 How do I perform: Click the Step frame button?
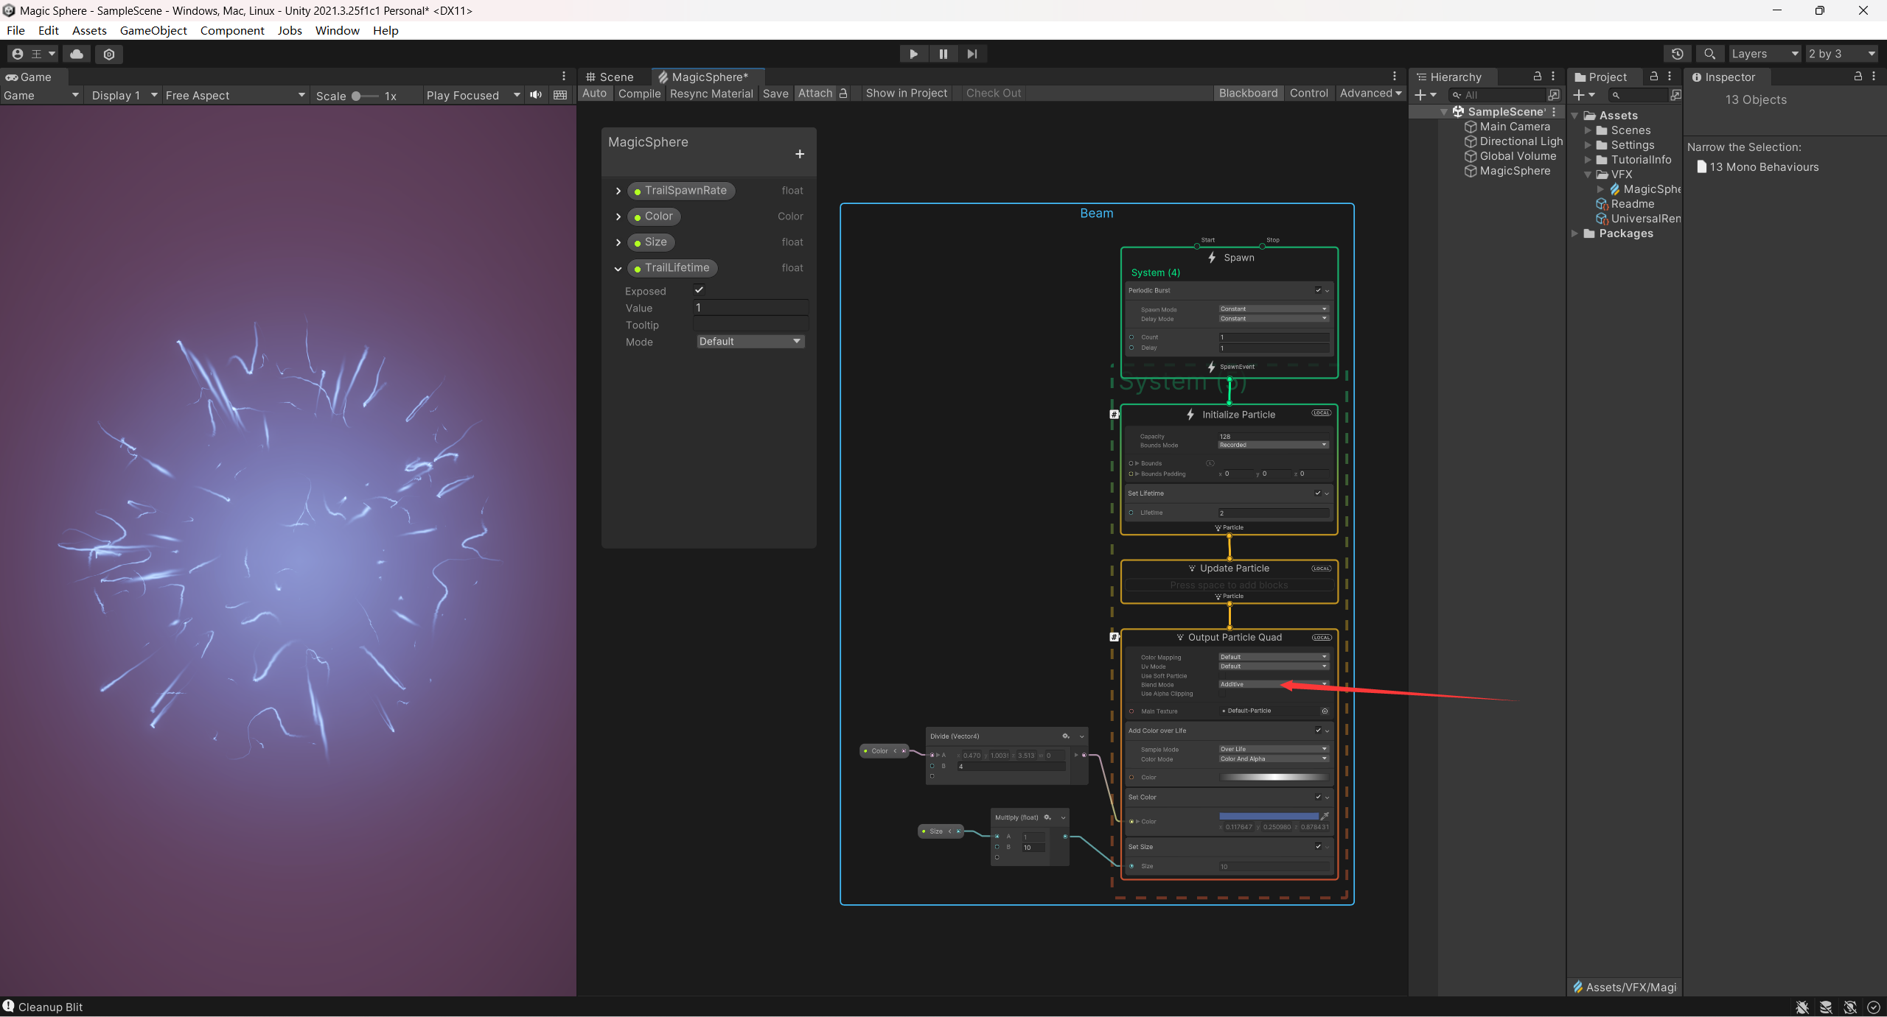[x=972, y=54]
